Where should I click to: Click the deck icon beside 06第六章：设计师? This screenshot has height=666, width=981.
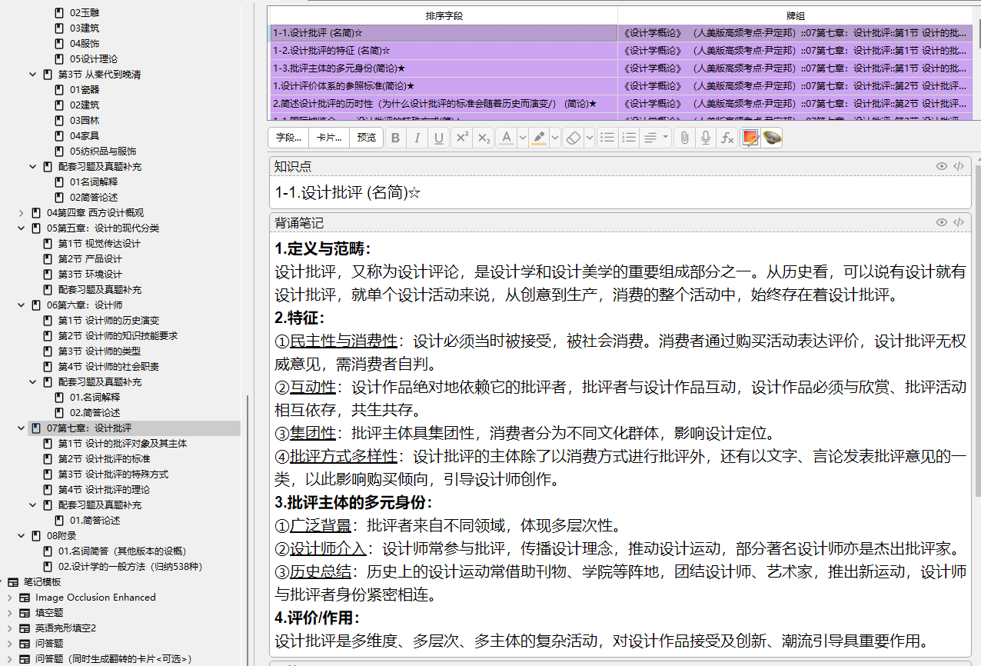(x=36, y=305)
